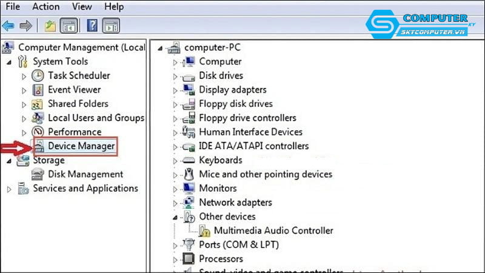Select IDE ATA/ATAPI controllers label

253,146
